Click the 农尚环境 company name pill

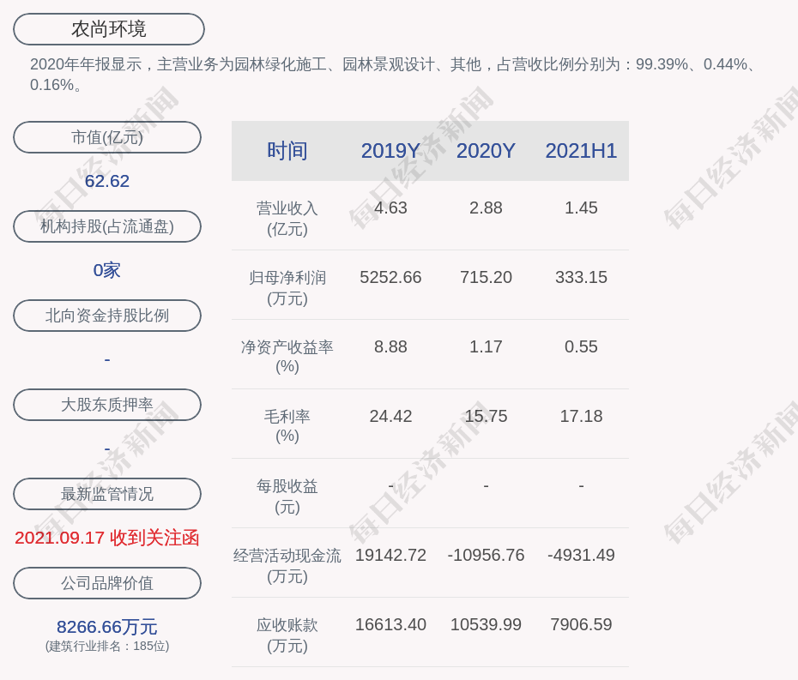click(x=109, y=29)
